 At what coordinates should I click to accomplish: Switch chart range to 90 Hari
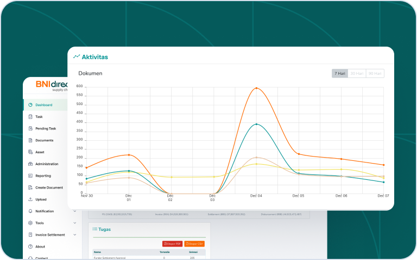click(x=375, y=74)
